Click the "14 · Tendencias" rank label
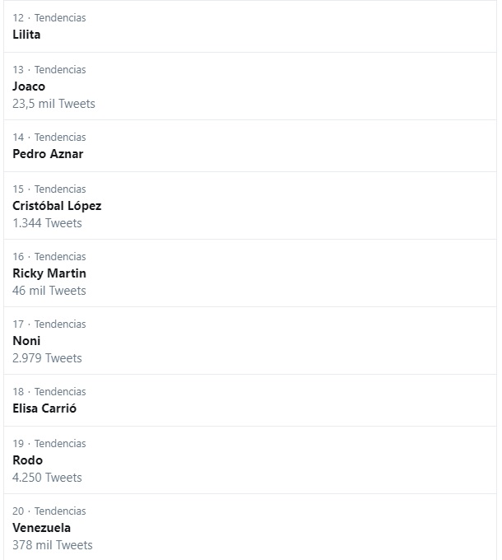 49,137
